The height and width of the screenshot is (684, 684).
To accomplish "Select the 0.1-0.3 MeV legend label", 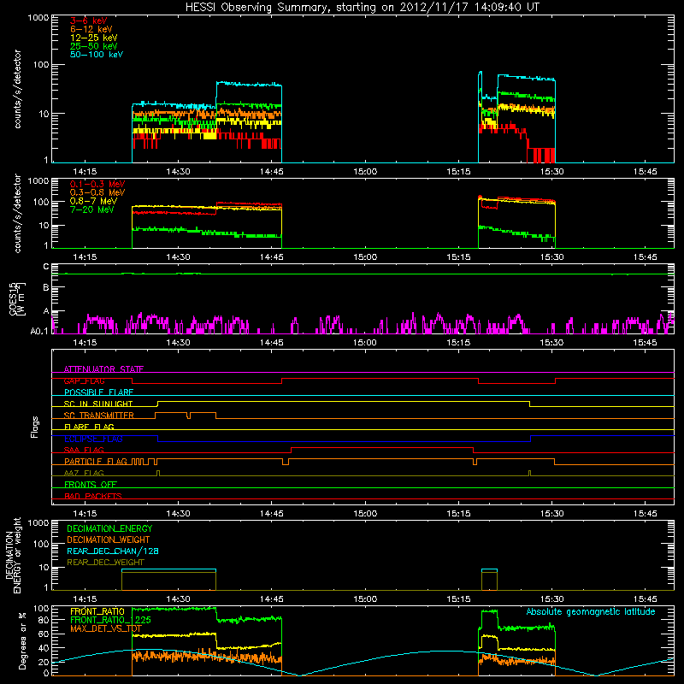I will (97, 184).
